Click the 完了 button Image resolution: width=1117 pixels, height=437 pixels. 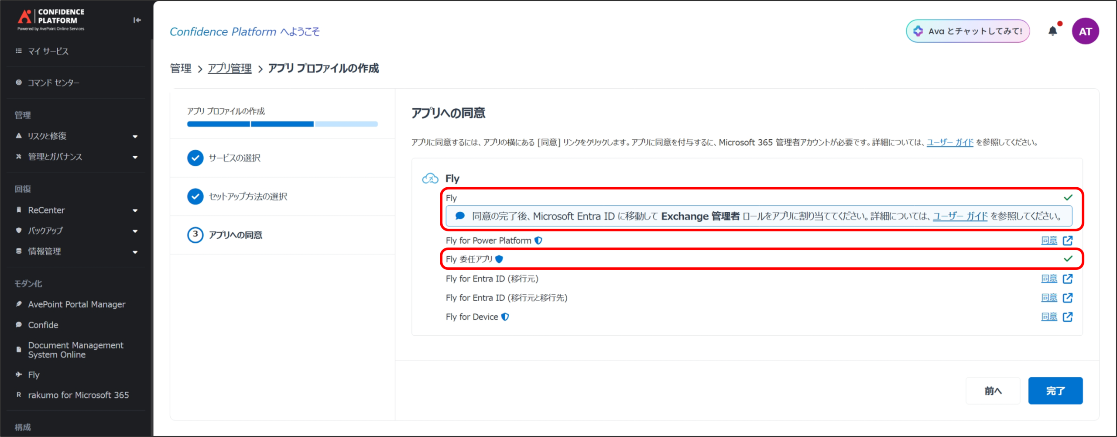[x=1055, y=391]
